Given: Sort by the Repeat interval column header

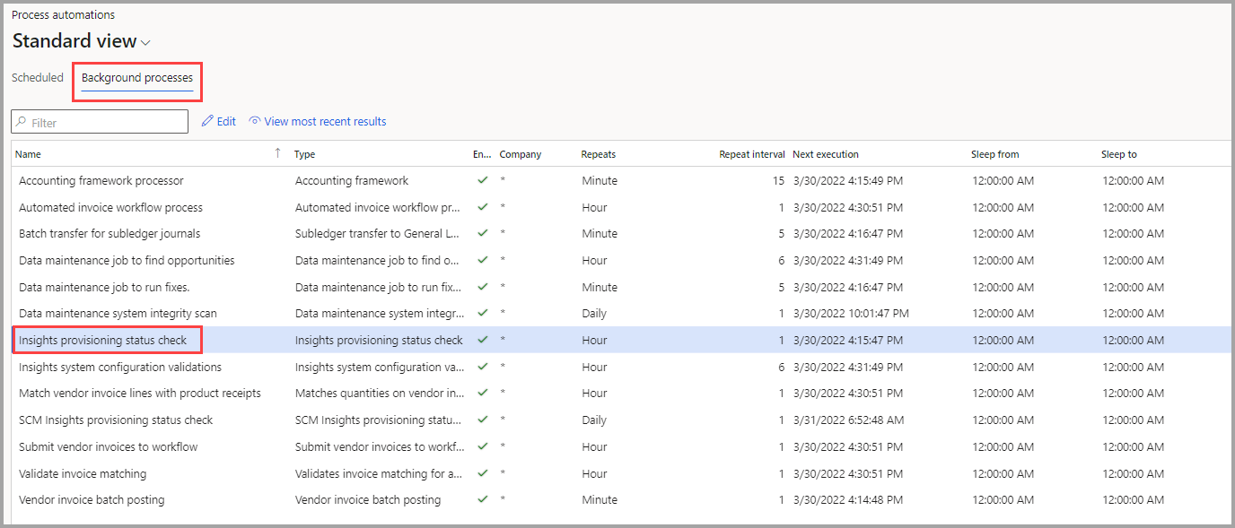Looking at the screenshot, I should (752, 154).
